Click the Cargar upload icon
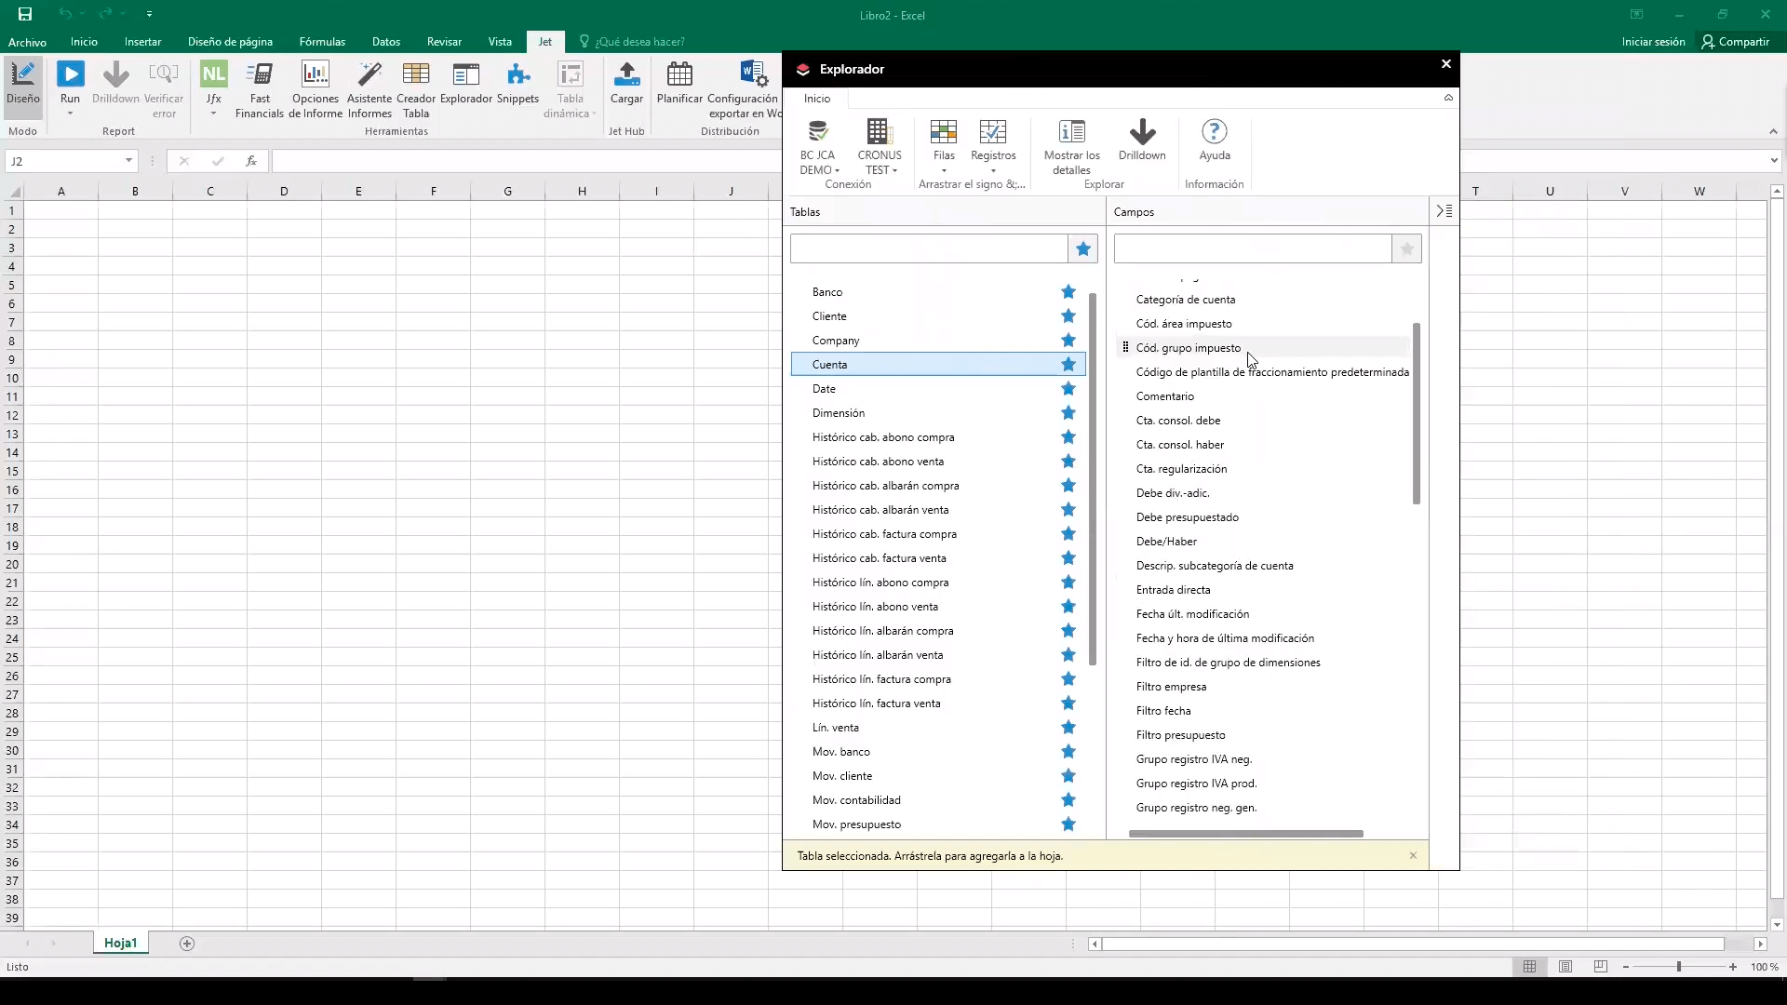This screenshot has width=1787, height=1005. click(x=626, y=76)
